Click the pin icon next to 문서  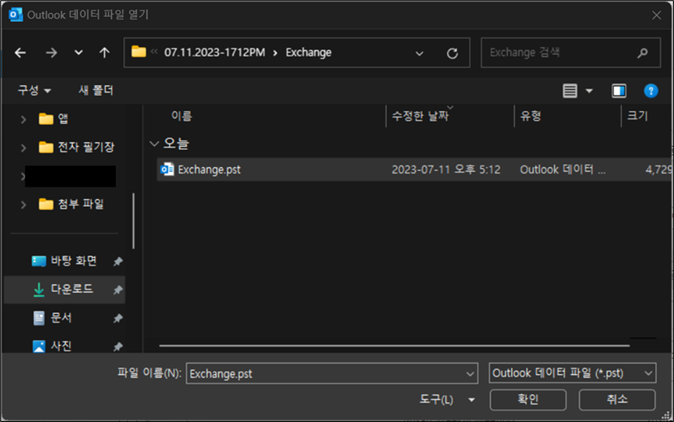tap(118, 318)
